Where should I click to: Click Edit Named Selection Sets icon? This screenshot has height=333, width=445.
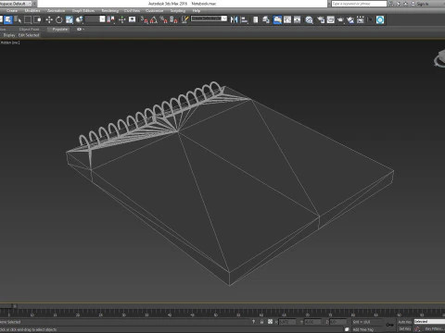coord(184,19)
